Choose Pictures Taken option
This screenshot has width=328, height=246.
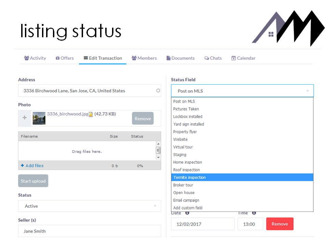click(242, 109)
